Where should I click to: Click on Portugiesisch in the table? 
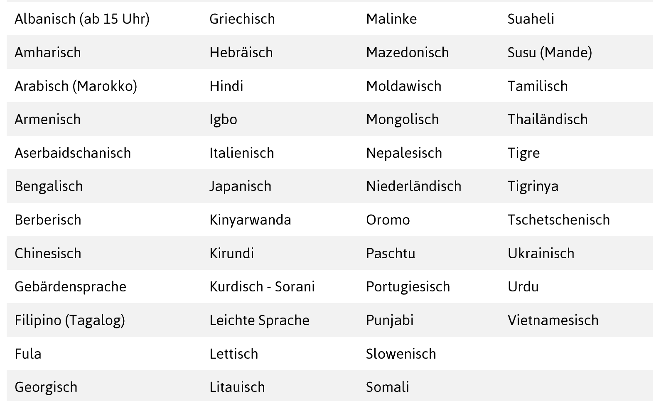408,287
